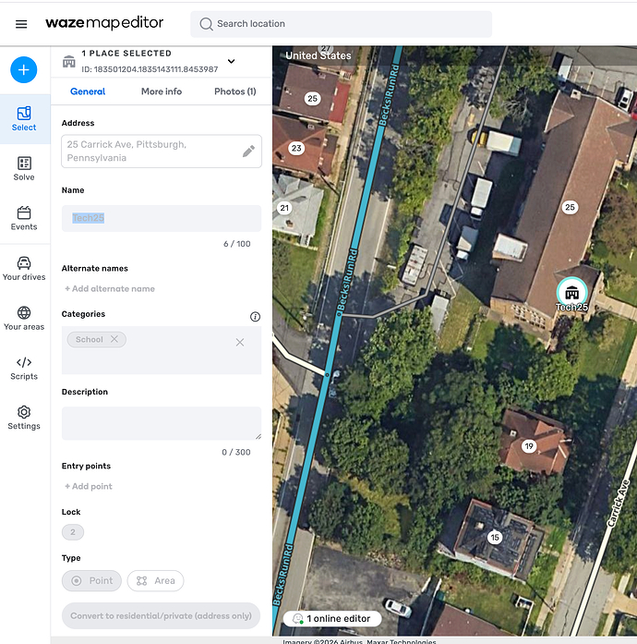The height and width of the screenshot is (644, 637).
Task: Open the Solve sidebar panel
Action: (24, 168)
